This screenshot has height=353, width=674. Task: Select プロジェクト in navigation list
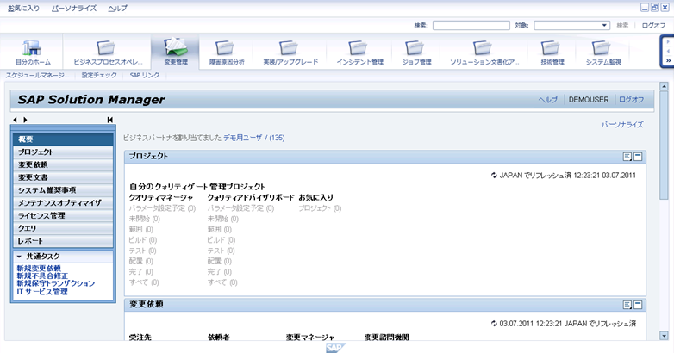pos(63,152)
